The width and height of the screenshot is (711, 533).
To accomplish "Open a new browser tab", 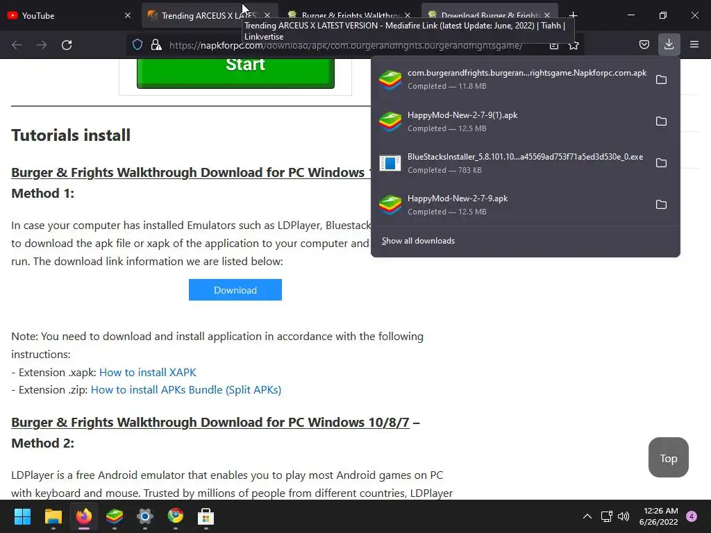I will [x=573, y=15].
